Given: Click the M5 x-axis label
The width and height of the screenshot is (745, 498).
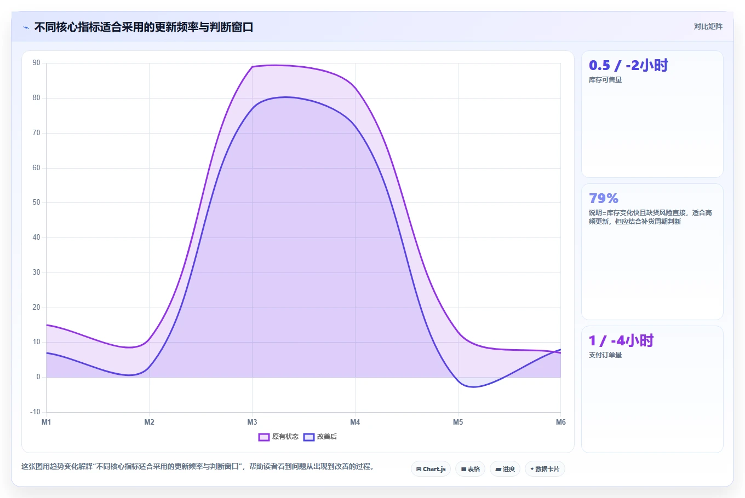Looking at the screenshot, I should [x=458, y=422].
